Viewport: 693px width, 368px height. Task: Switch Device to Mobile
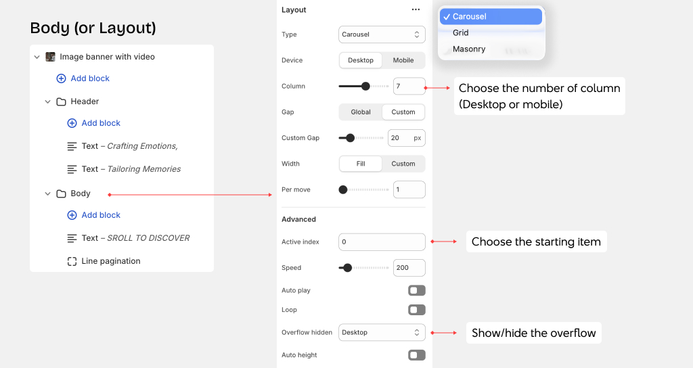(x=403, y=60)
